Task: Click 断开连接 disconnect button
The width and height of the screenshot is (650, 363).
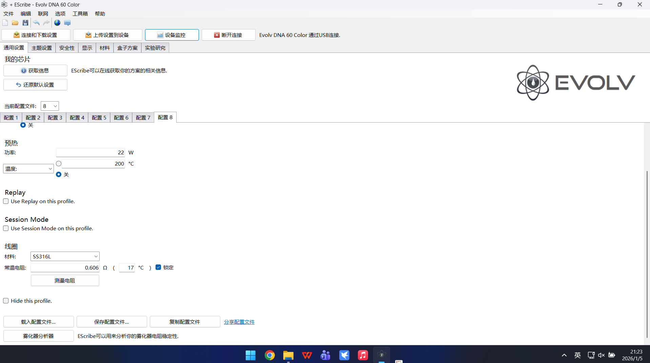Action: tap(228, 35)
